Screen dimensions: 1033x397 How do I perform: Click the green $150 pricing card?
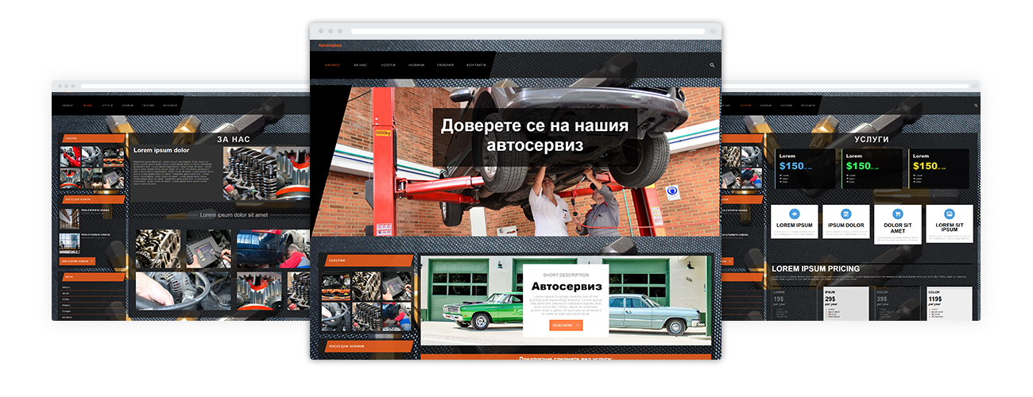[x=872, y=168]
